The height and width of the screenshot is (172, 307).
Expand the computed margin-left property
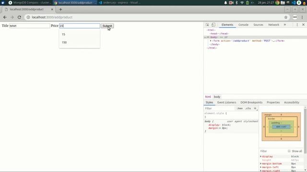pyautogui.click(x=261, y=167)
